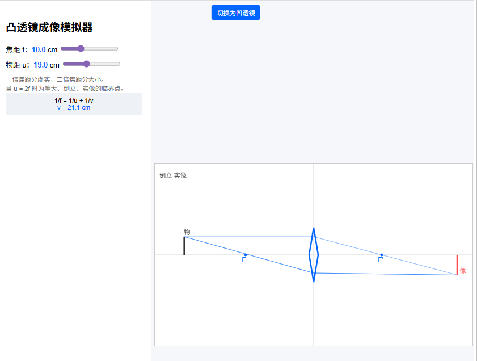This screenshot has width=477, height=361.
Task: Click the 切换为凹透镜 button
Action: click(x=235, y=13)
